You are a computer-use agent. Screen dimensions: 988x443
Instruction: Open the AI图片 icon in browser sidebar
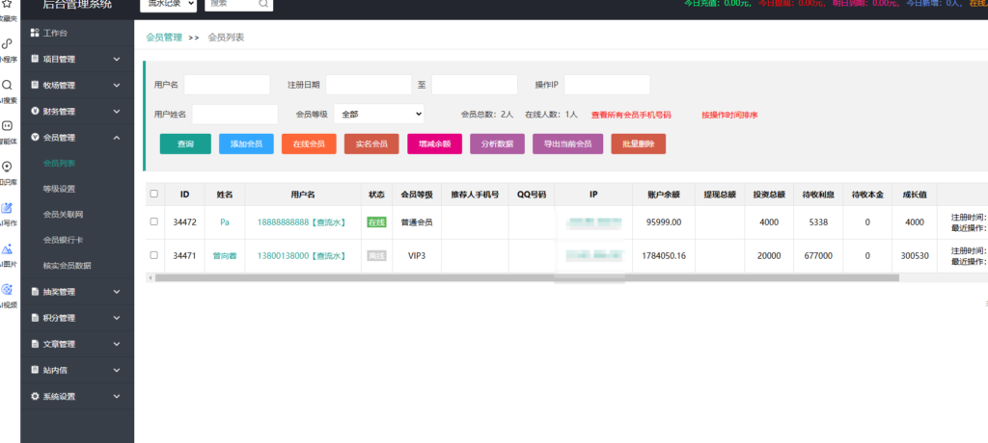(8, 248)
